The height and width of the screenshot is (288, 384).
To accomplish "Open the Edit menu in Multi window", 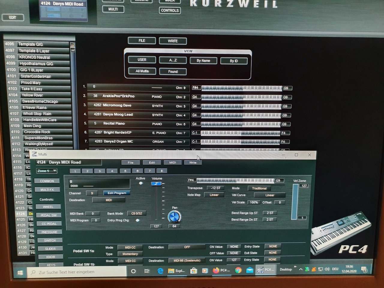I will point(152,163).
